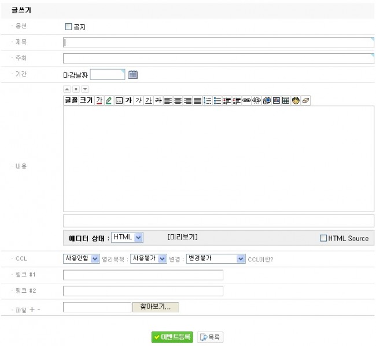Go back with the 목록 list button
376x346 pixels.
(210, 337)
